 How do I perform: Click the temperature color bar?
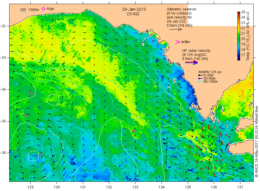pyautogui.click(x=239, y=36)
